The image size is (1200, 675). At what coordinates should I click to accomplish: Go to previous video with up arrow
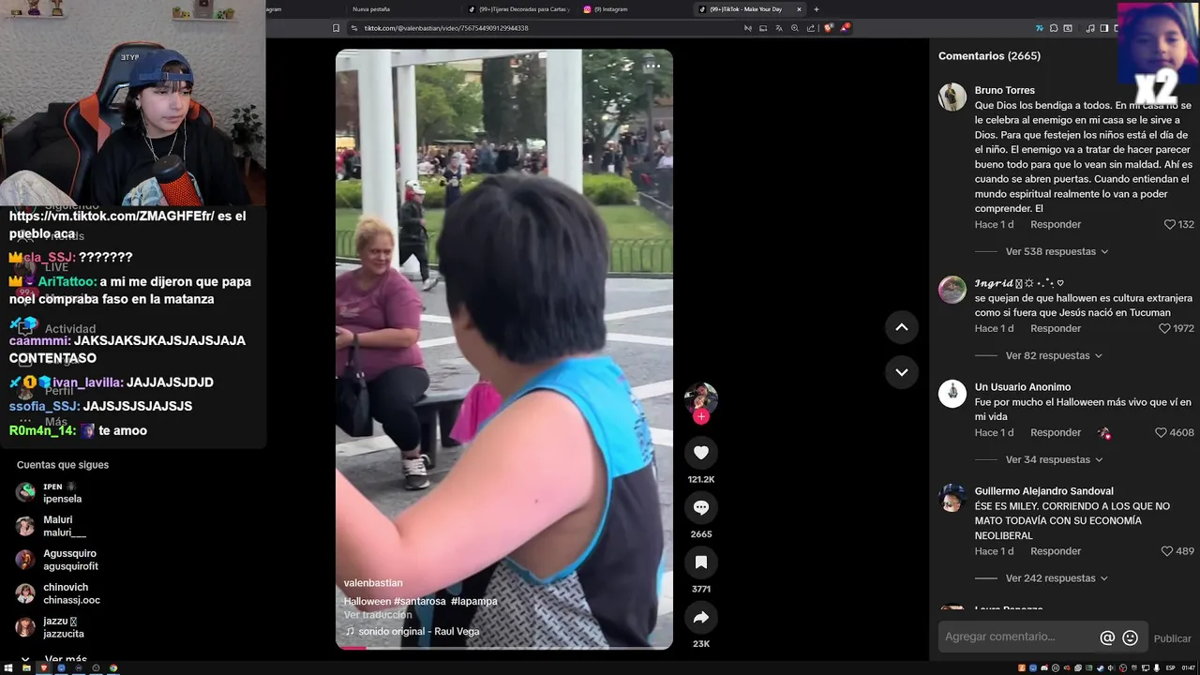pyautogui.click(x=901, y=327)
